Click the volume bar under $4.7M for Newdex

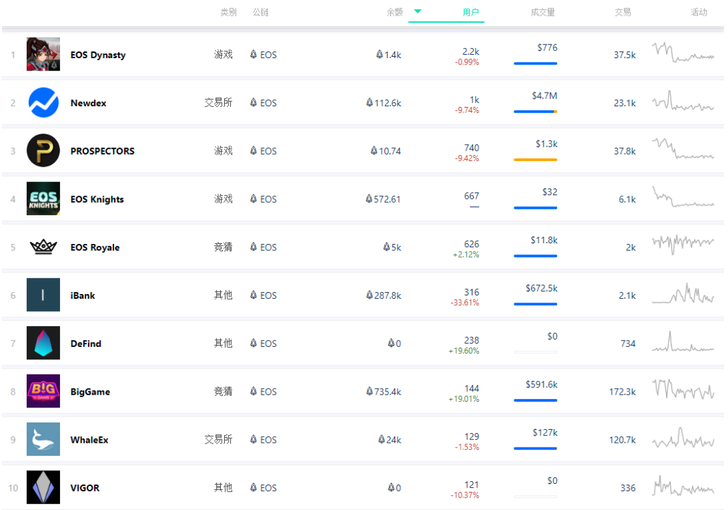(x=535, y=112)
